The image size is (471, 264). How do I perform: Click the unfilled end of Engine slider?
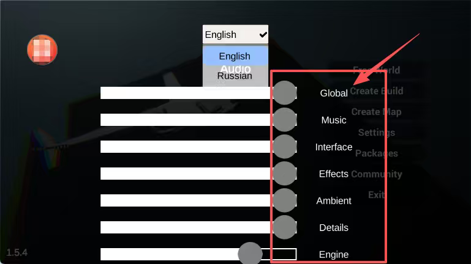click(x=283, y=254)
